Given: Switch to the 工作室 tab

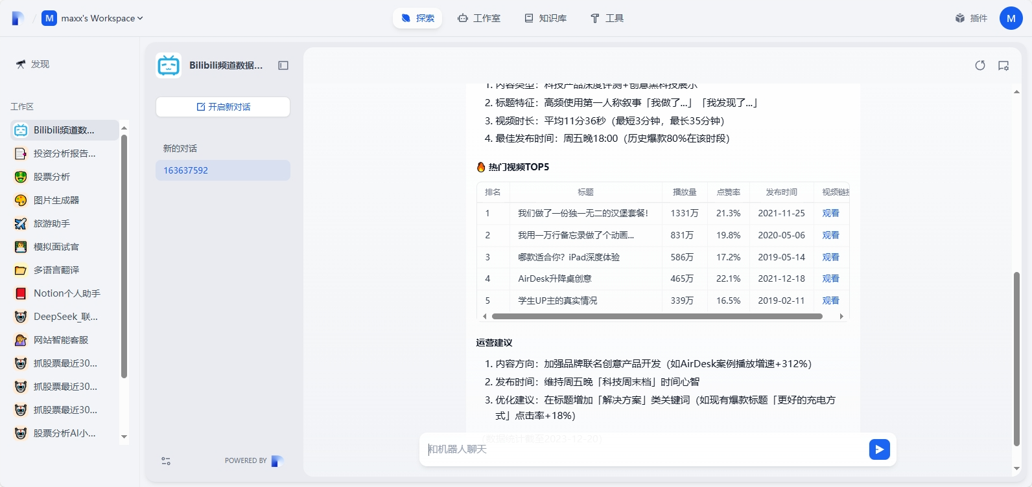Looking at the screenshot, I should [479, 18].
